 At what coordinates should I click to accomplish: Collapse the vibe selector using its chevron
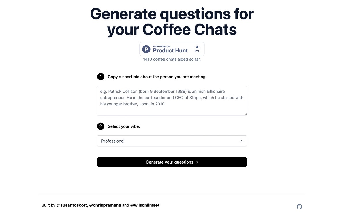click(x=241, y=141)
